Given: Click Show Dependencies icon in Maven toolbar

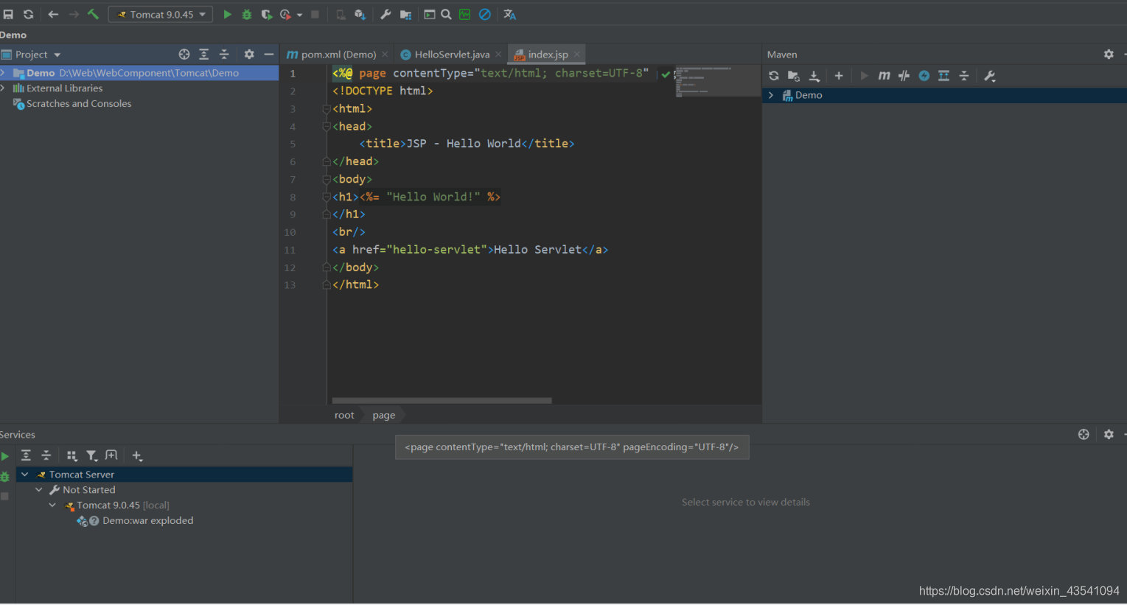Looking at the screenshot, I should 944,76.
